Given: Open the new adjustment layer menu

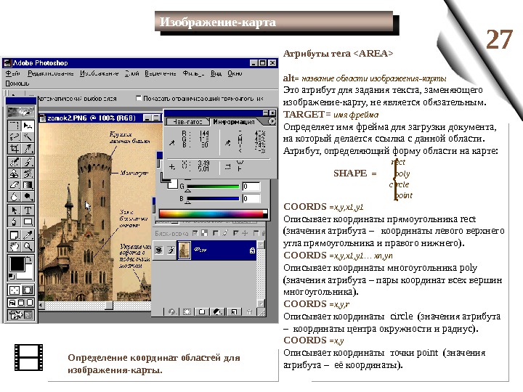Looking at the screenshot, I should pos(218,311).
